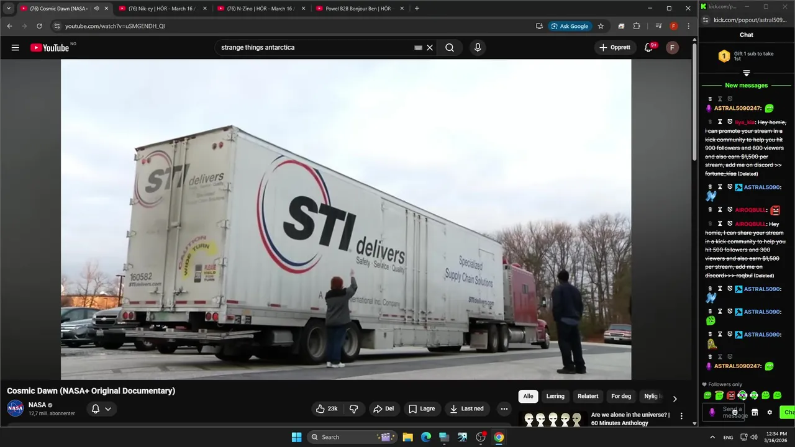Open options for the 60 Minutes video

point(681,416)
